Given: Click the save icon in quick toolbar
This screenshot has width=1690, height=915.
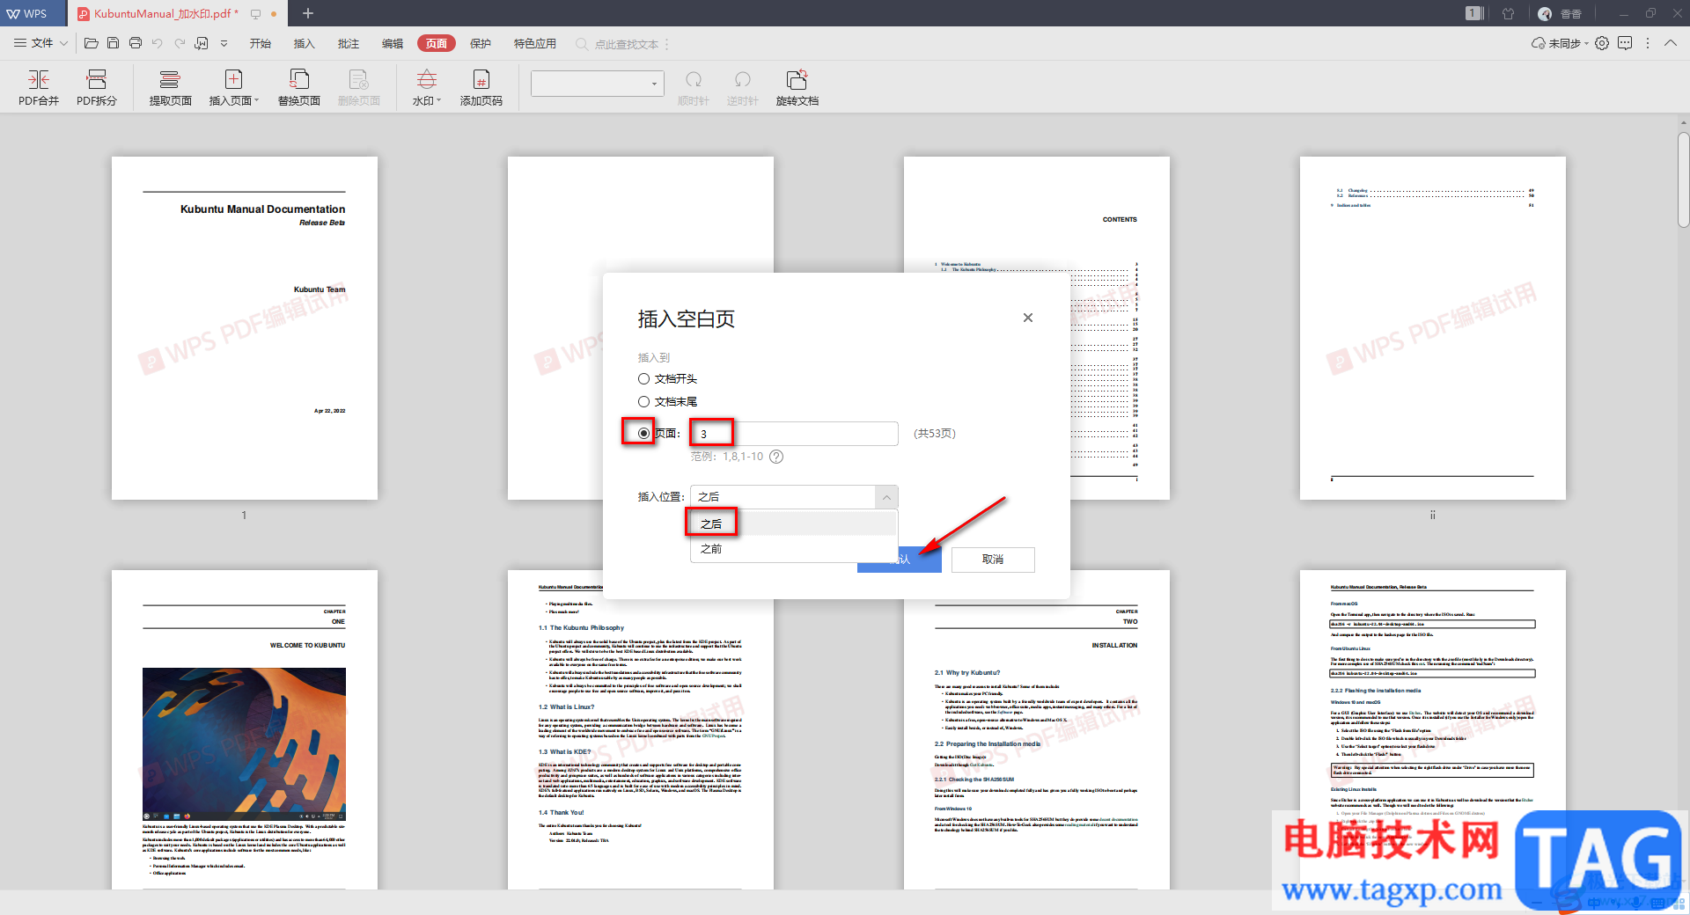Looking at the screenshot, I should point(113,43).
